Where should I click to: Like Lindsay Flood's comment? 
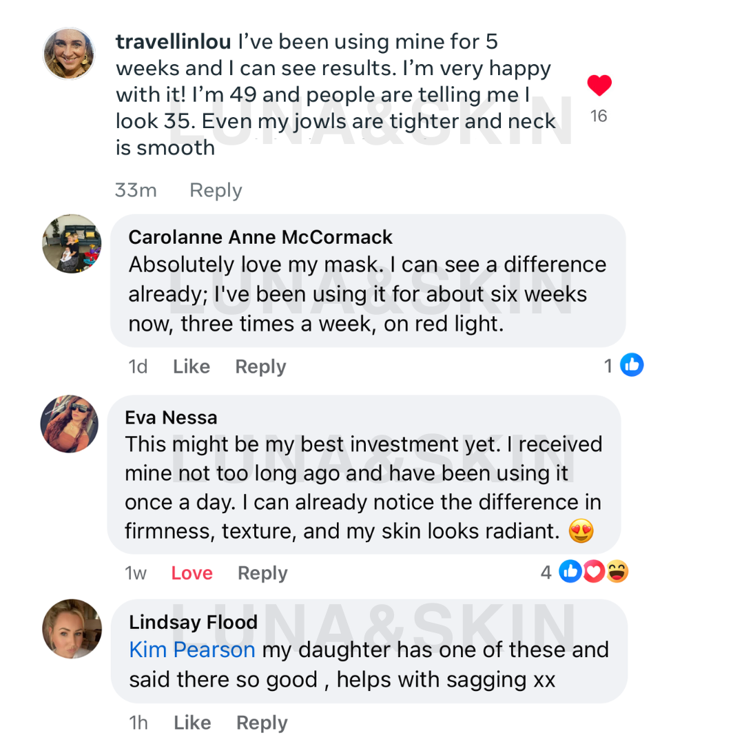pyautogui.click(x=192, y=722)
